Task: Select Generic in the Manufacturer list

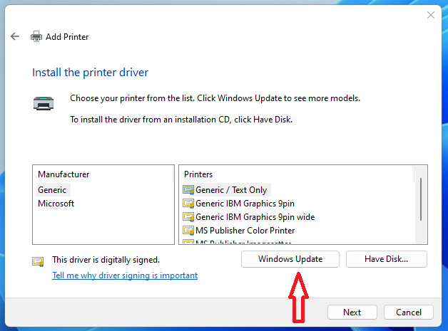Action: pos(52,190)
